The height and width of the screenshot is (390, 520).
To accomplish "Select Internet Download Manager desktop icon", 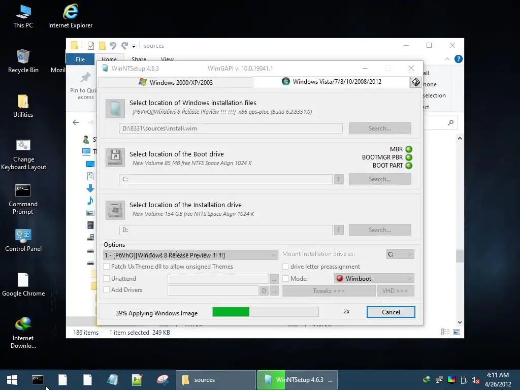I will [x=23, y=333].
